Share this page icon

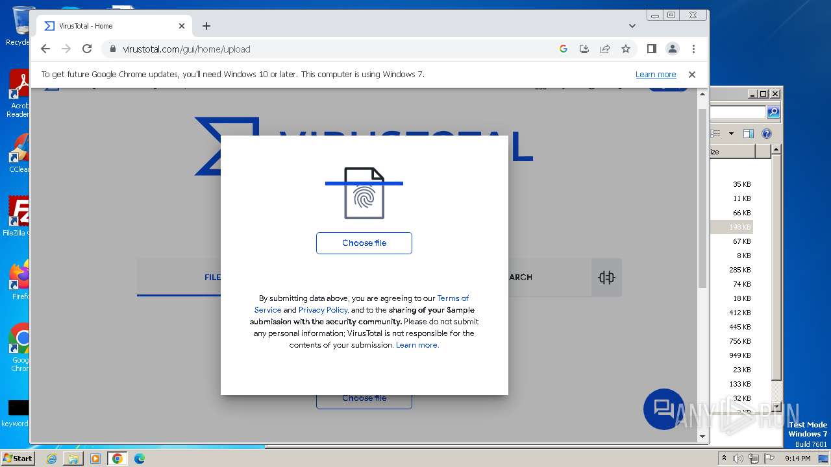pos(604,49)
